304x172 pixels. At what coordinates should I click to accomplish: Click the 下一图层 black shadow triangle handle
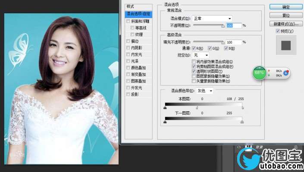pyautogui.click(x=165, y=122)
